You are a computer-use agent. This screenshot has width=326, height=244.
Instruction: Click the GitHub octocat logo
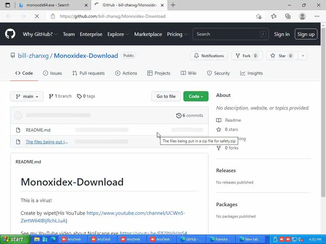click(x=10, y=34)
